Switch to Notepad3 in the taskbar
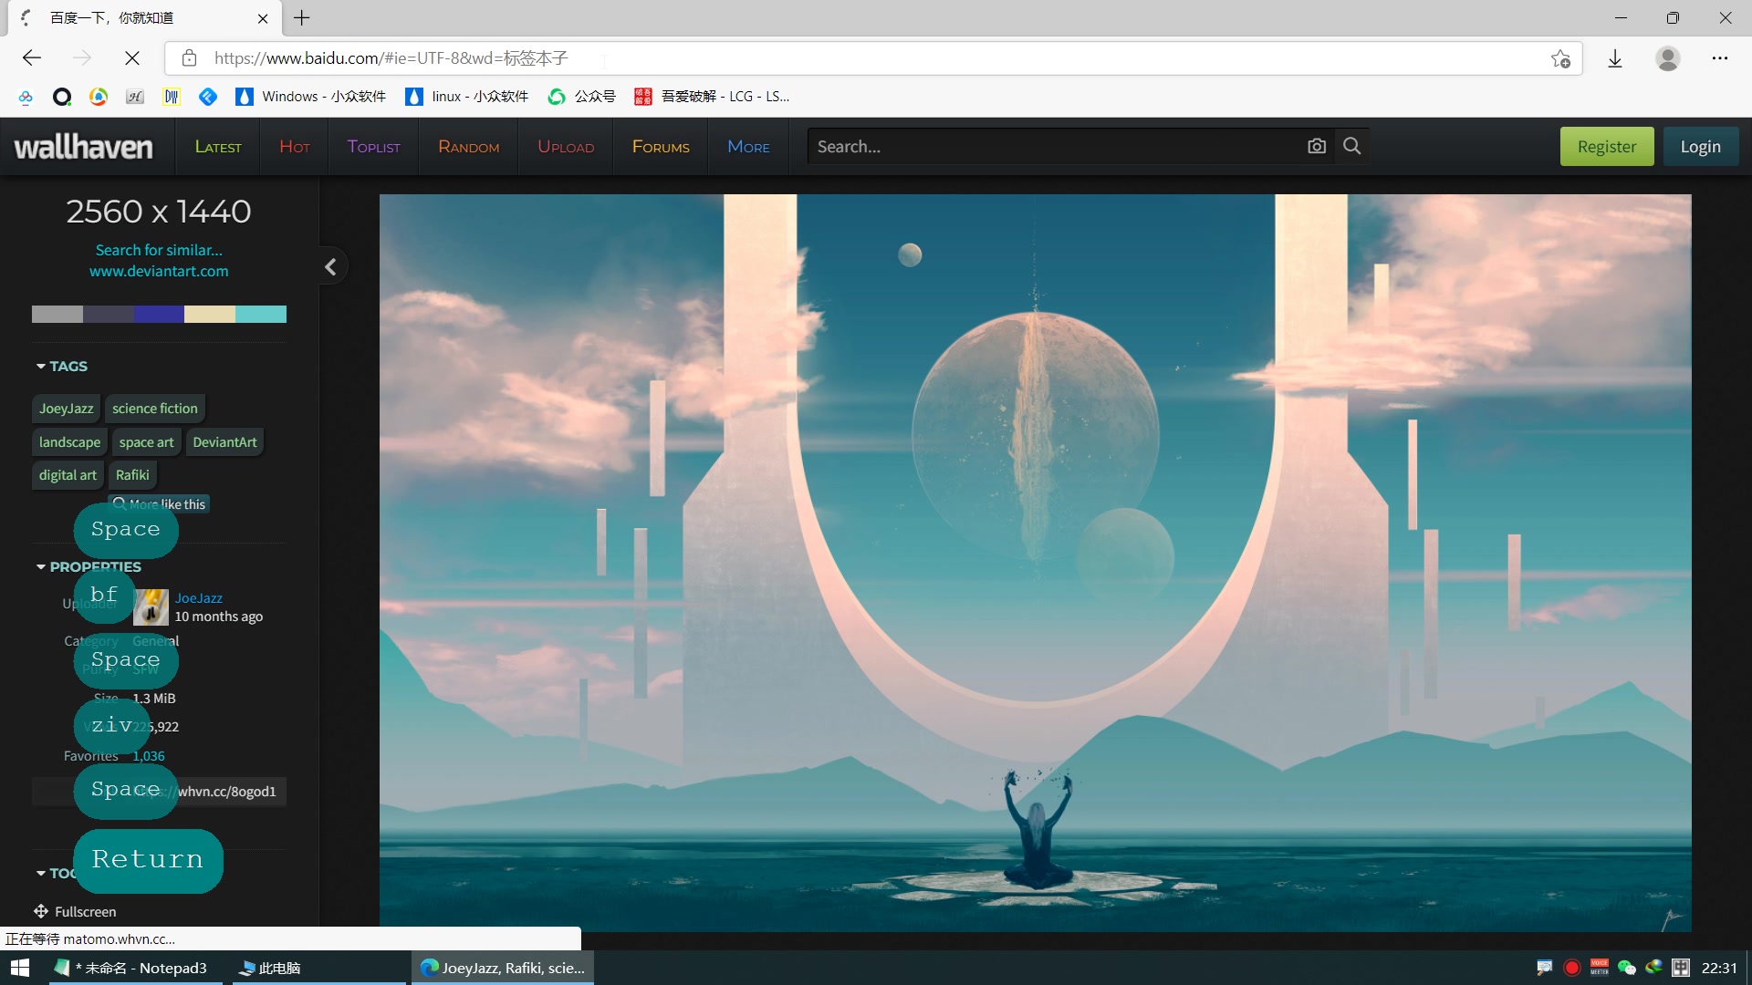1752x985 pixels. [135, 968]
